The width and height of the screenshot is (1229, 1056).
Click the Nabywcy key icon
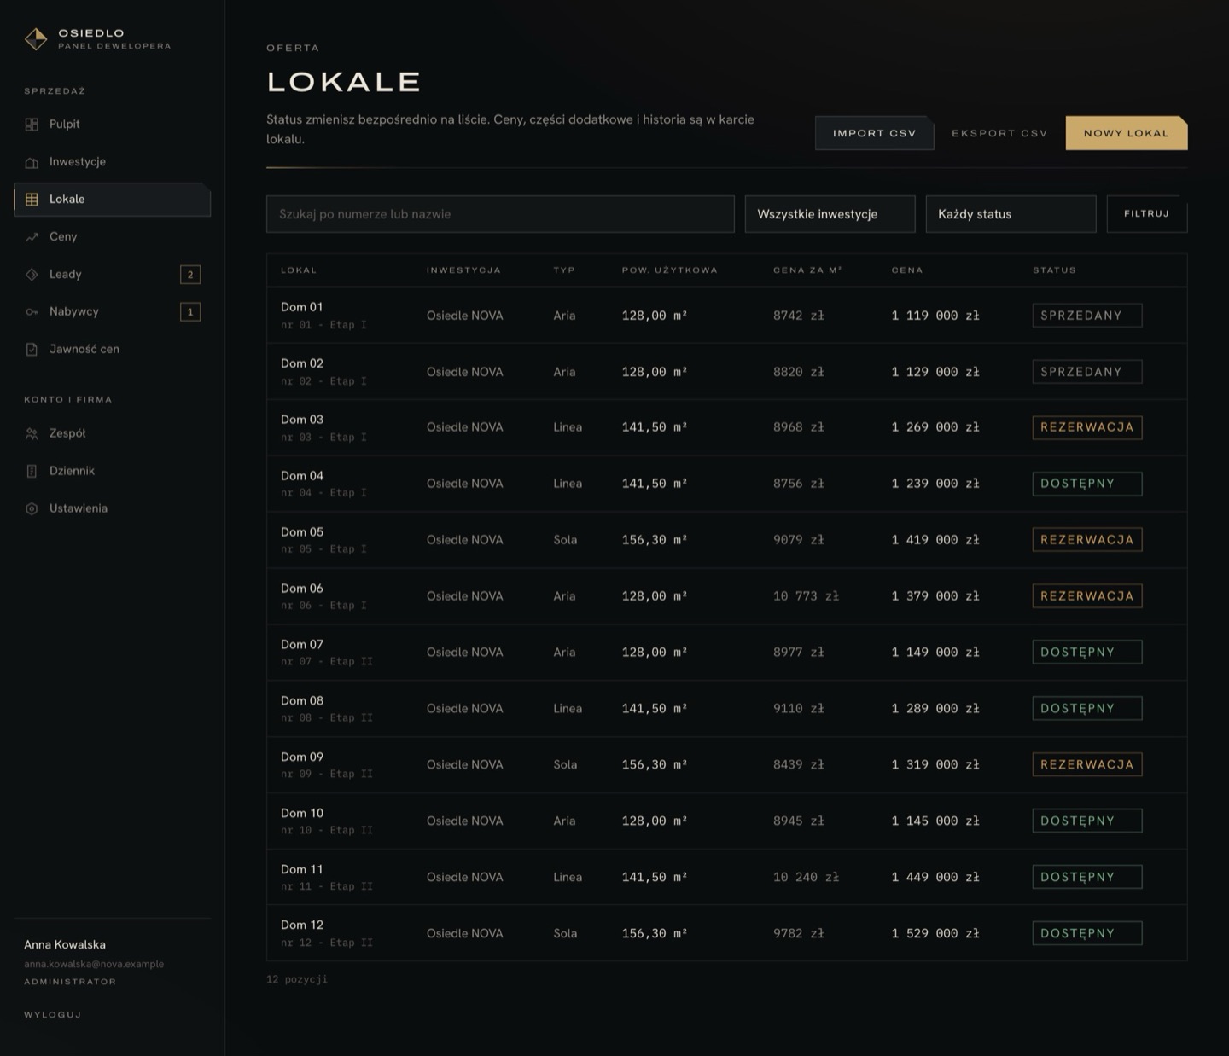pyautogui.click(x=32, y=312)
